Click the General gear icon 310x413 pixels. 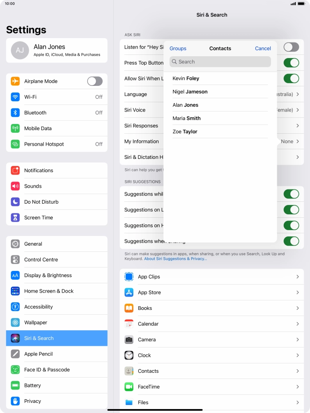coord(15,244)
